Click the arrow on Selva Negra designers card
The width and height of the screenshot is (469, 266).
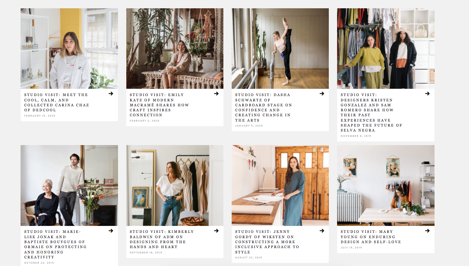[x=427, y=94]
